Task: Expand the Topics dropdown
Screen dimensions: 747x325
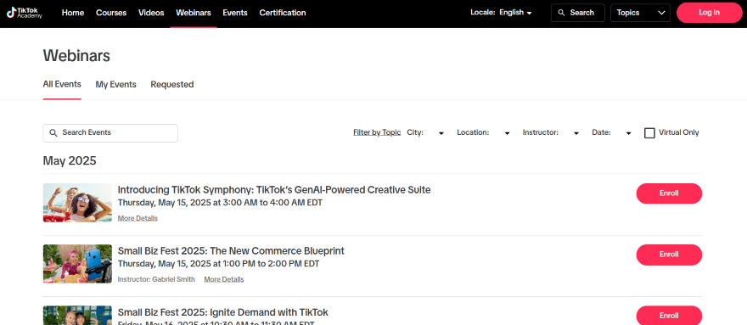Action: click(640, 13)
